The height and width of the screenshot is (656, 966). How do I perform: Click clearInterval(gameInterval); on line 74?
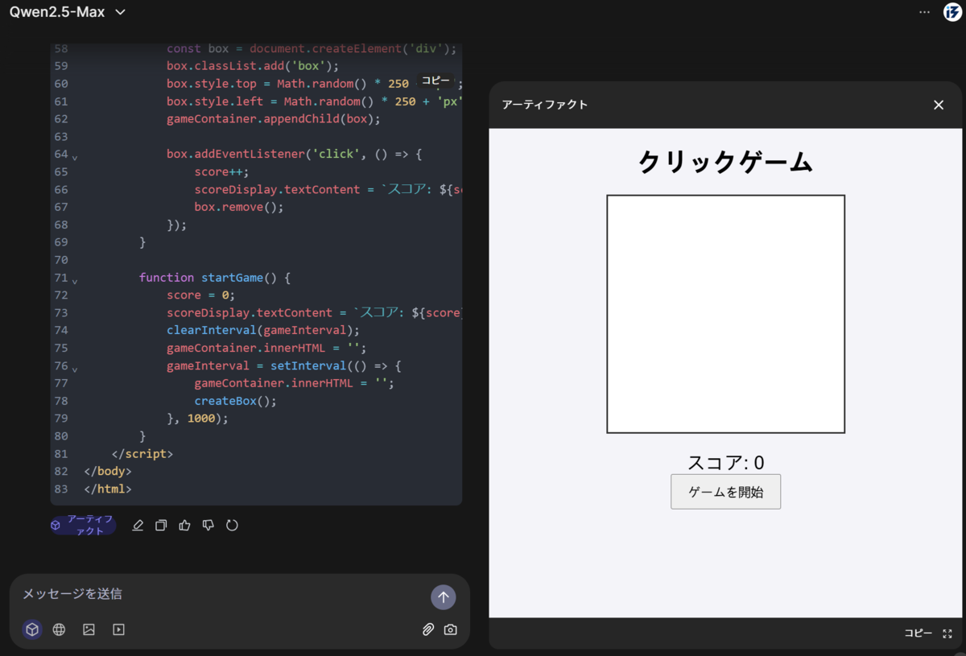tap(263, 330)
